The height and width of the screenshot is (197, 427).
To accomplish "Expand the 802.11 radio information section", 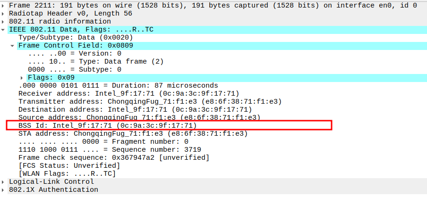I will 4,22.
